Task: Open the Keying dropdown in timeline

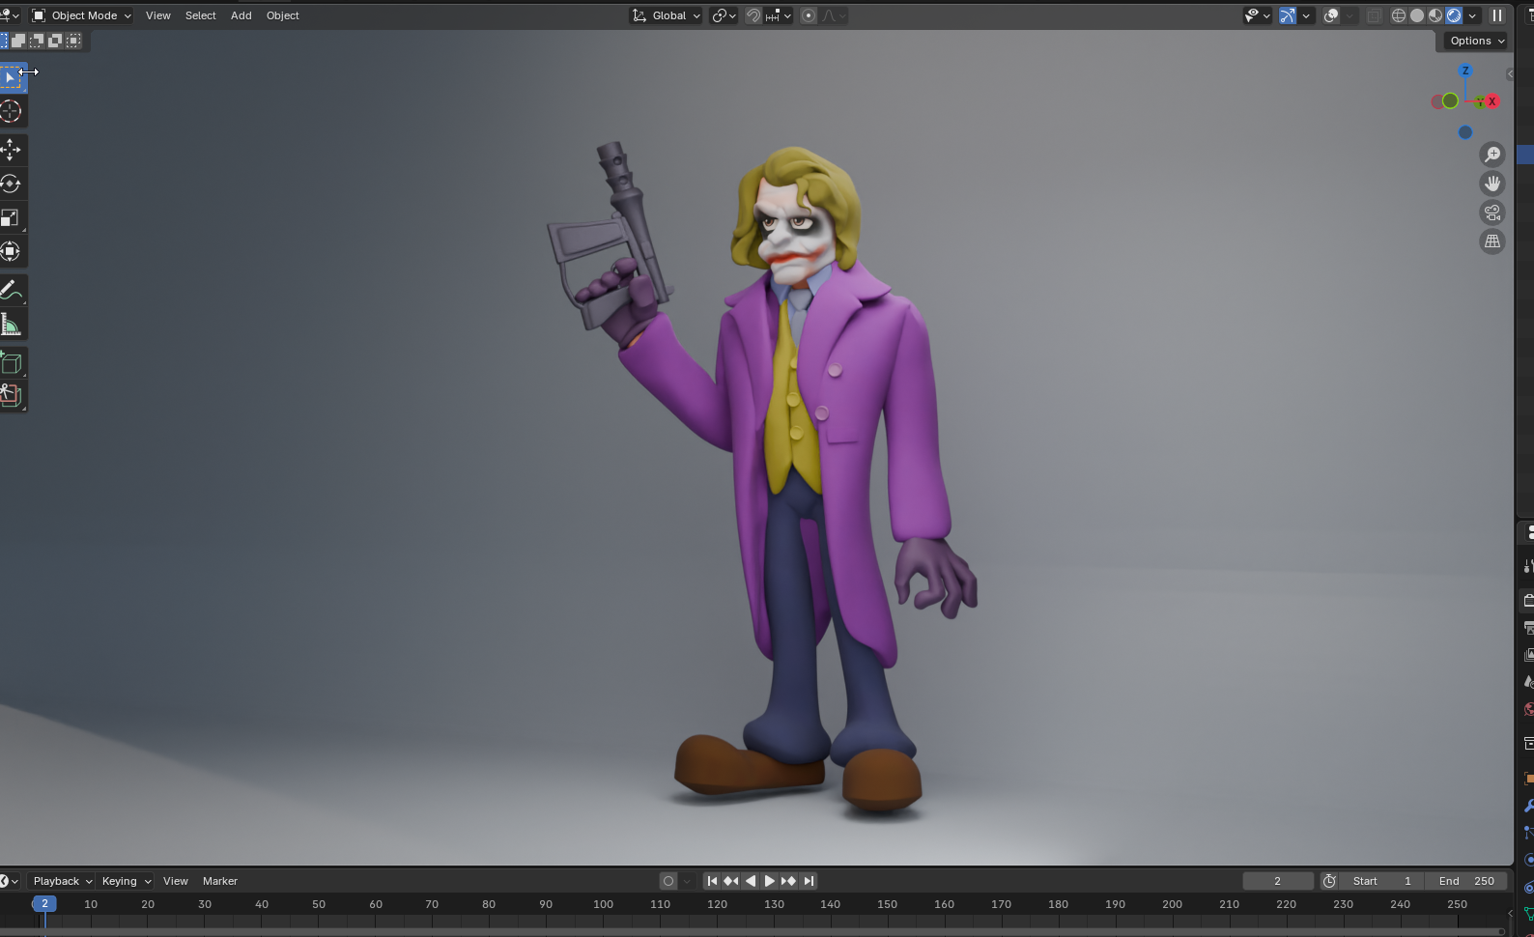Action: pos(127,881)
